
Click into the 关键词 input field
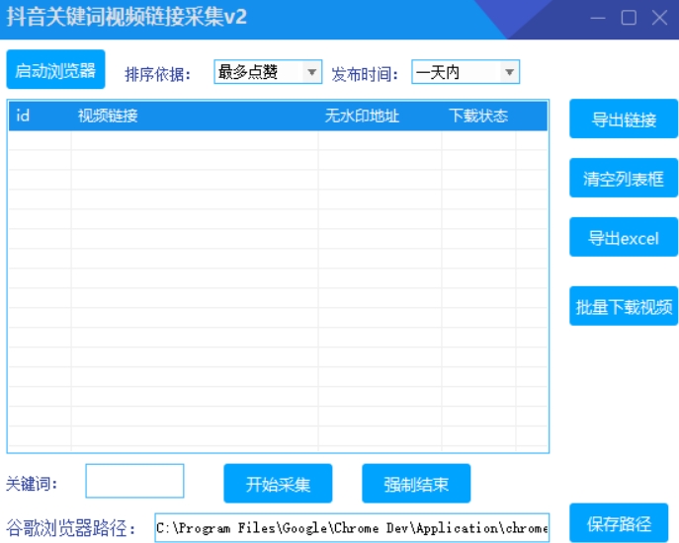click(x=134, y=481)
